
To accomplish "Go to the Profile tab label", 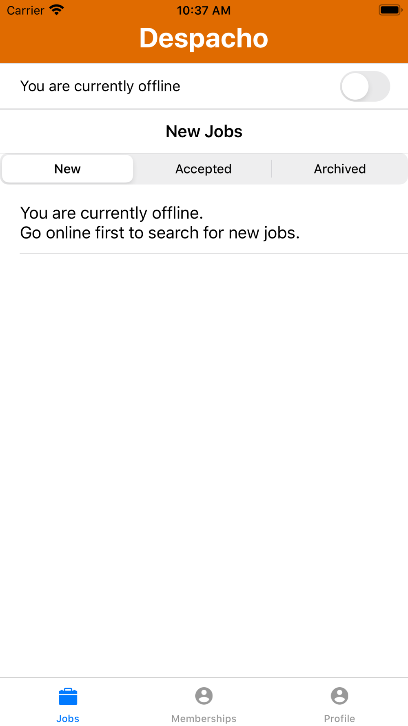I will click(x=339, y=718).
